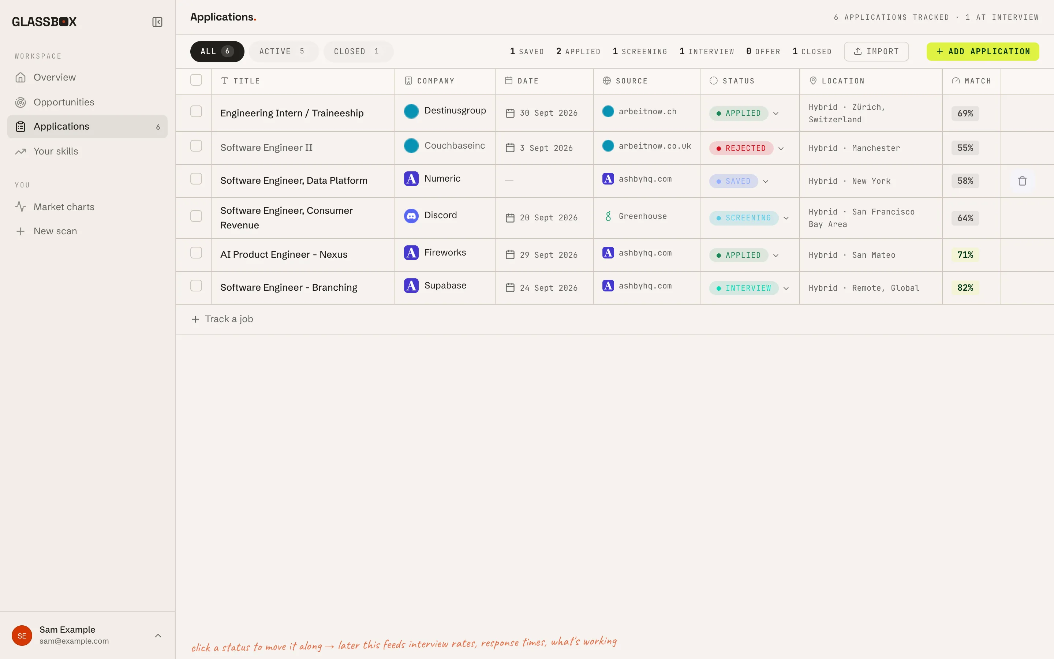
Task: Click the calendar icon beside 30 Sept 2026
Action: pyautogui.click(x=510, y=113)
